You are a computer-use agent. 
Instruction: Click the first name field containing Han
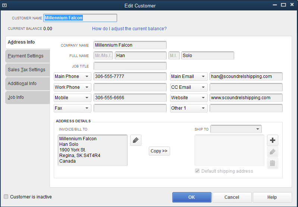pos(141,56)
